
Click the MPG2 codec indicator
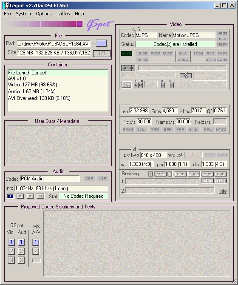222,34
